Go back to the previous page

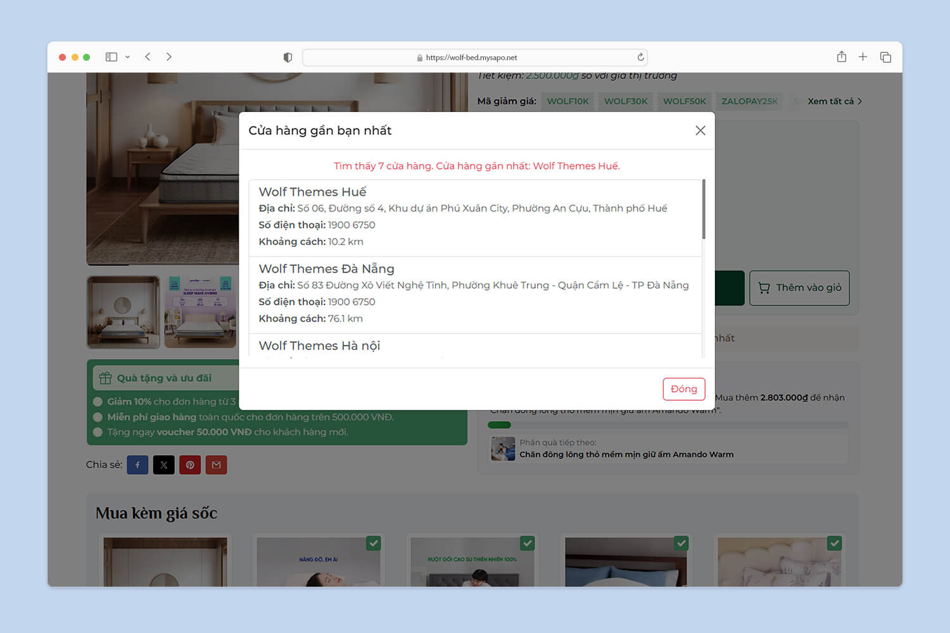148,57
